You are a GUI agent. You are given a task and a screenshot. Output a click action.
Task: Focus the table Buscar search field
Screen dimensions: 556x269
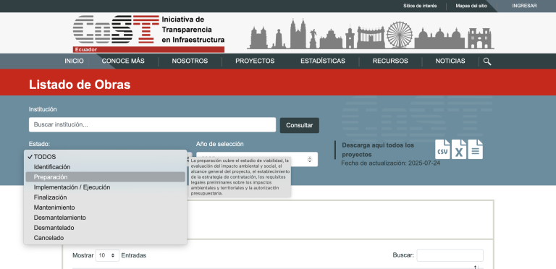pyautogui.click(x=450, y=255)
